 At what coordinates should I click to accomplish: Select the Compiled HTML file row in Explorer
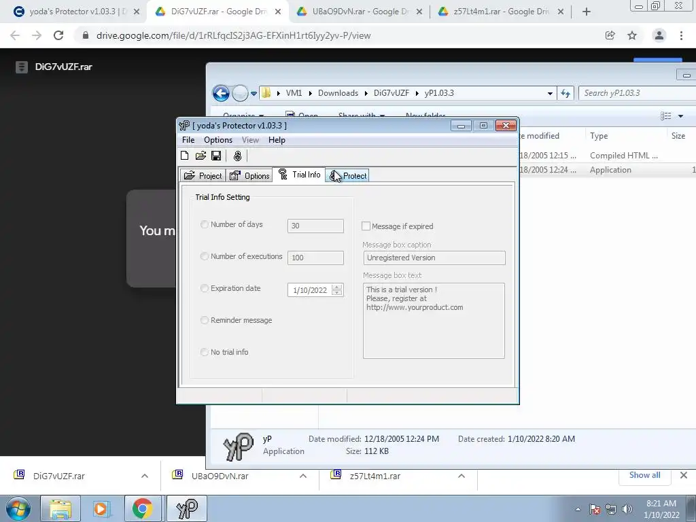[607, 156]
